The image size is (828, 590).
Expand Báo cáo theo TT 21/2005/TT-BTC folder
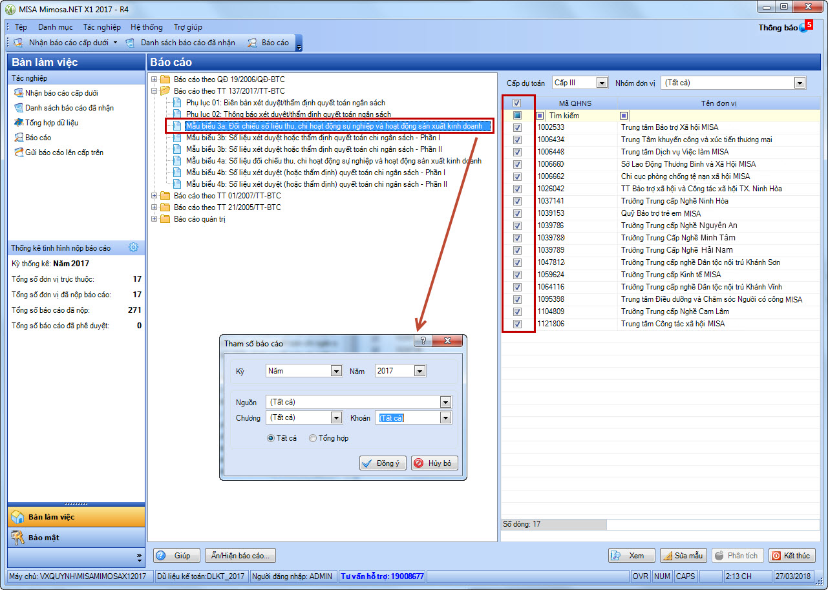point(154,207)
